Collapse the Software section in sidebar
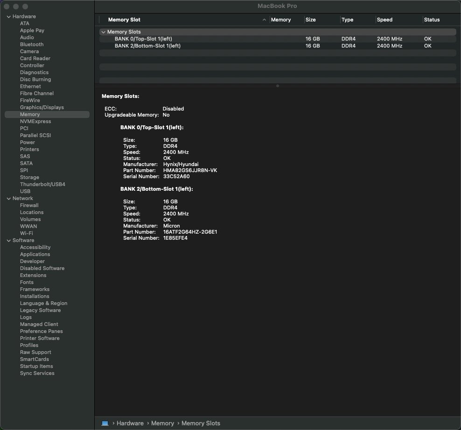Image resolution: width=461 pixels, height=430 pixels. click(x=8, y=241)
